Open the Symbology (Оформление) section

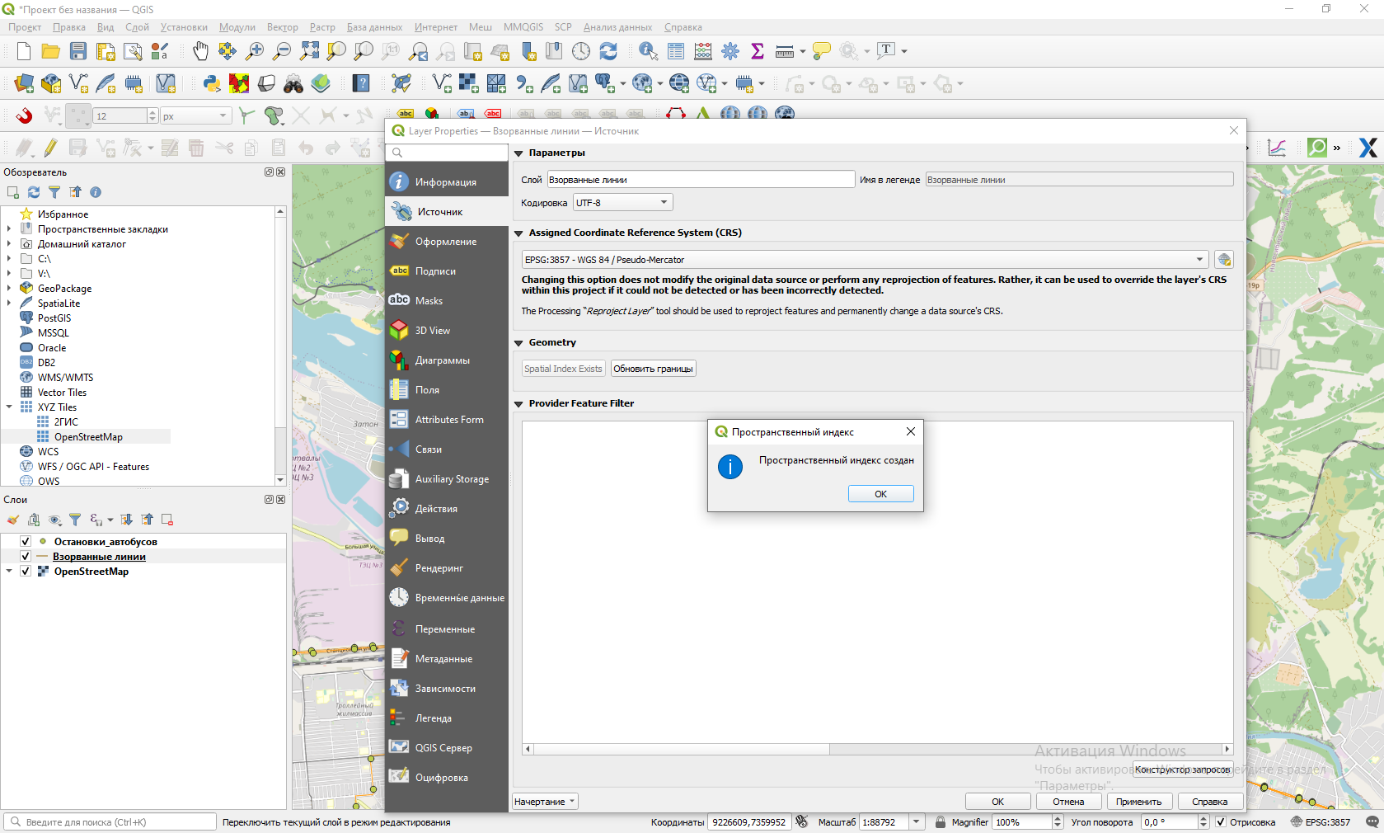pyautogui.click(x=446, y=242)
